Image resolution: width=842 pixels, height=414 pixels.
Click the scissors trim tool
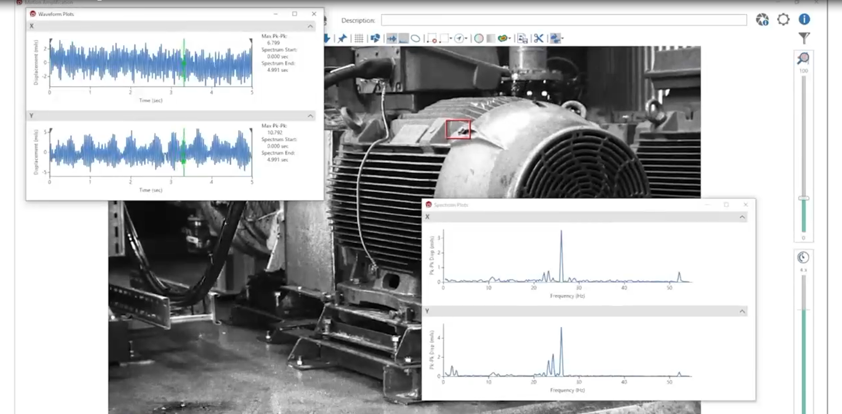point(539,38)
